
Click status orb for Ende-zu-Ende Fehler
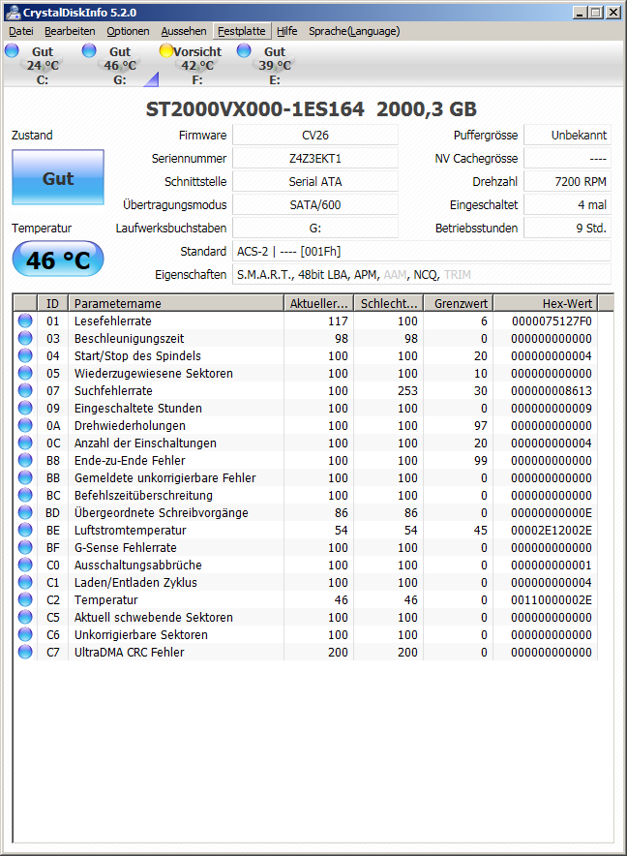25,460
